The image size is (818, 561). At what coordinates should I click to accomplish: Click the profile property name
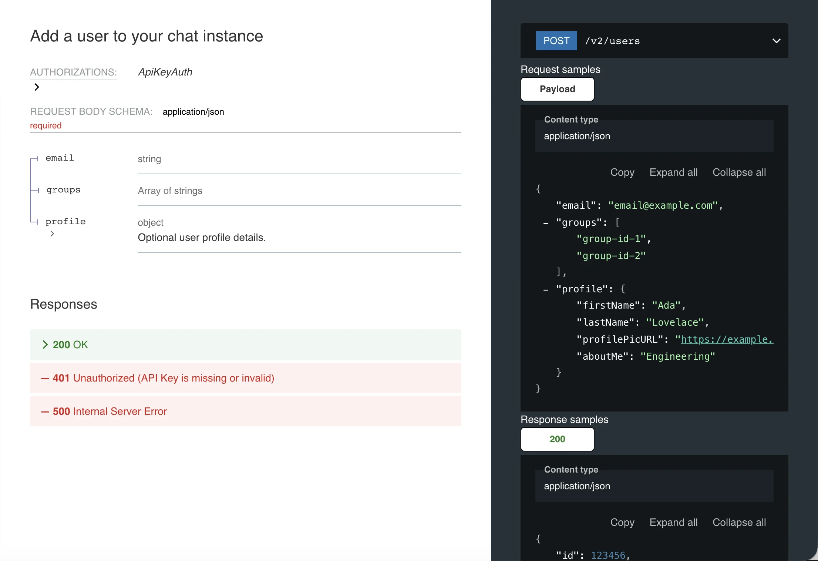tap(65, 222)
